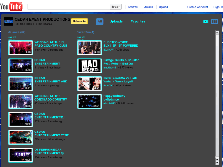223x167 pixels.
Task: Click the CEDAR EVENT PRODUCTIONS channel title
Action: click(x=43, y=19)
